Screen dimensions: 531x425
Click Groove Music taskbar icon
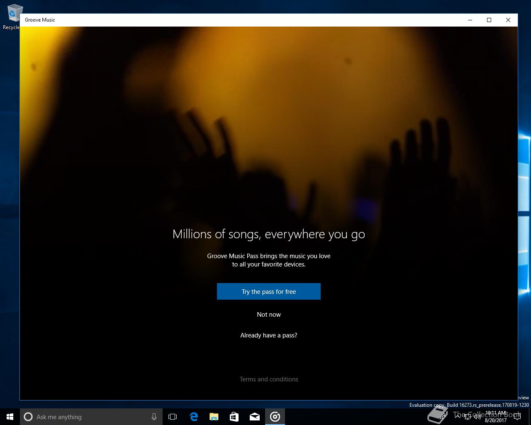[275, 417]
